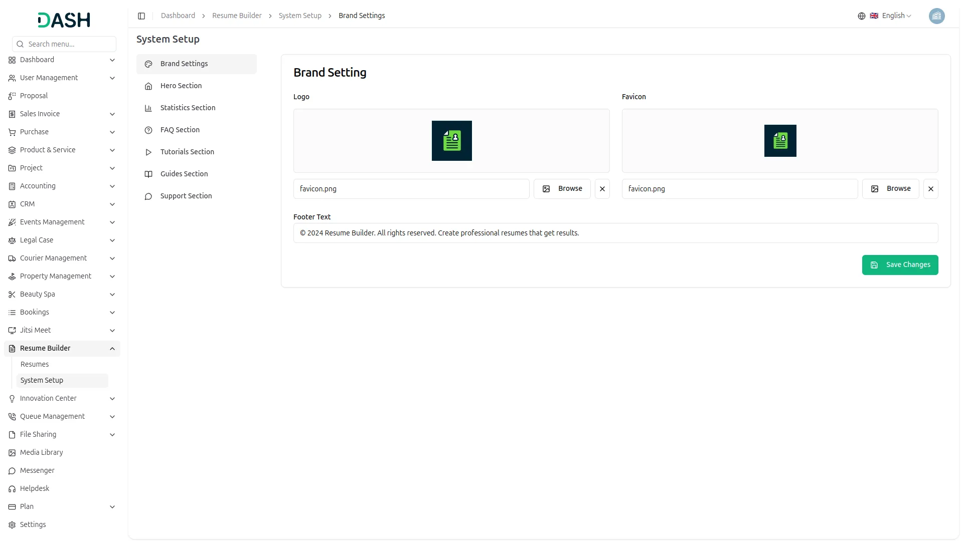Clear the logo file with X
963x541 pixels.
(602, 189)
